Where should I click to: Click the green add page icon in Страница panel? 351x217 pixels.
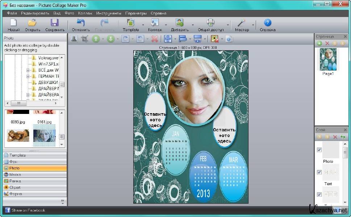(x=319, y=43)
